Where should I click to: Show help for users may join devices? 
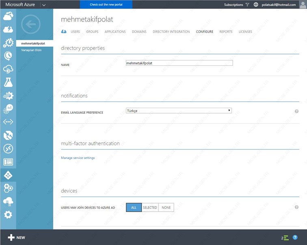[x=296, y=207]
